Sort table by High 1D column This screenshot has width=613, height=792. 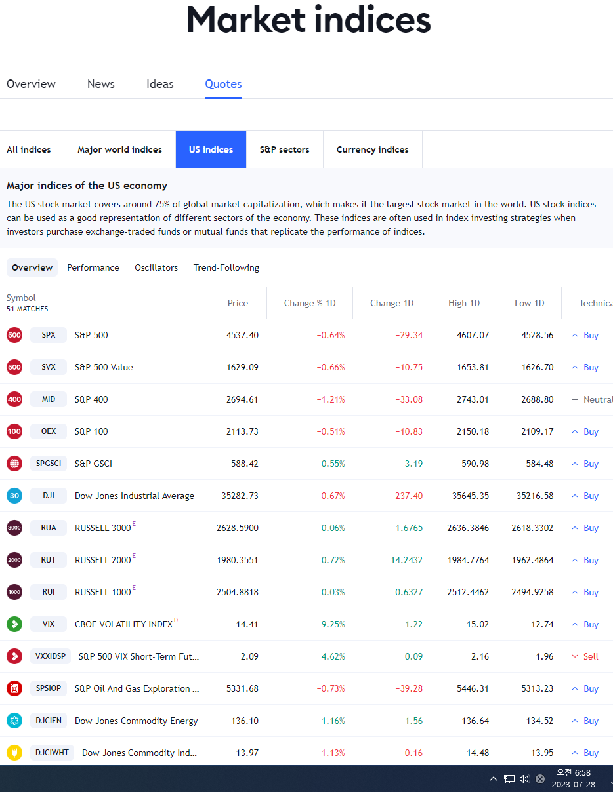(x=464, y=303)
